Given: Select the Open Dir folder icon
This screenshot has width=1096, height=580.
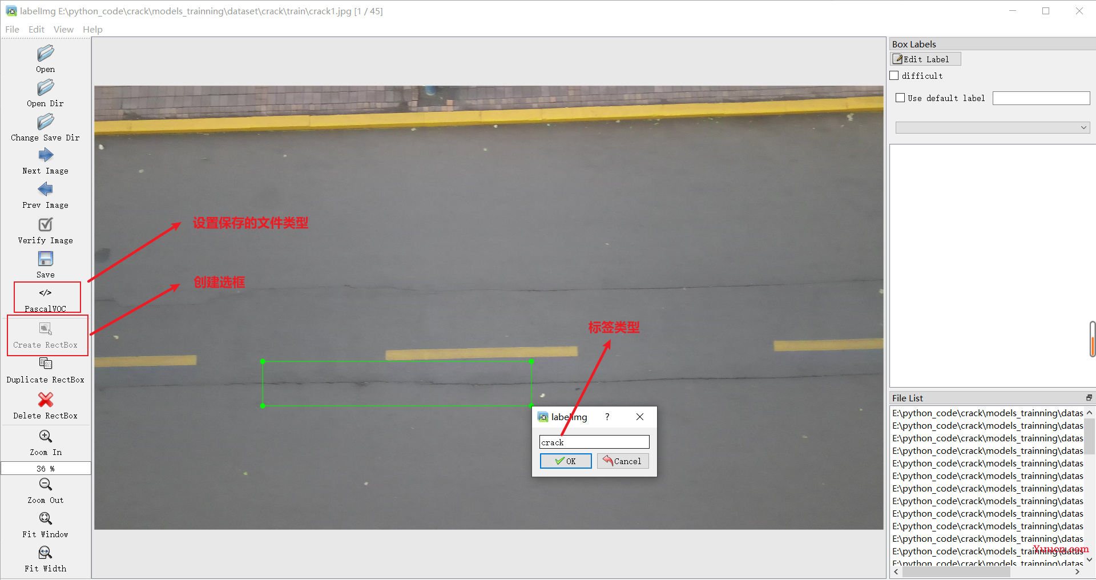Looking at the screenshot, I should pyautogui.click(x=46, y=87).
